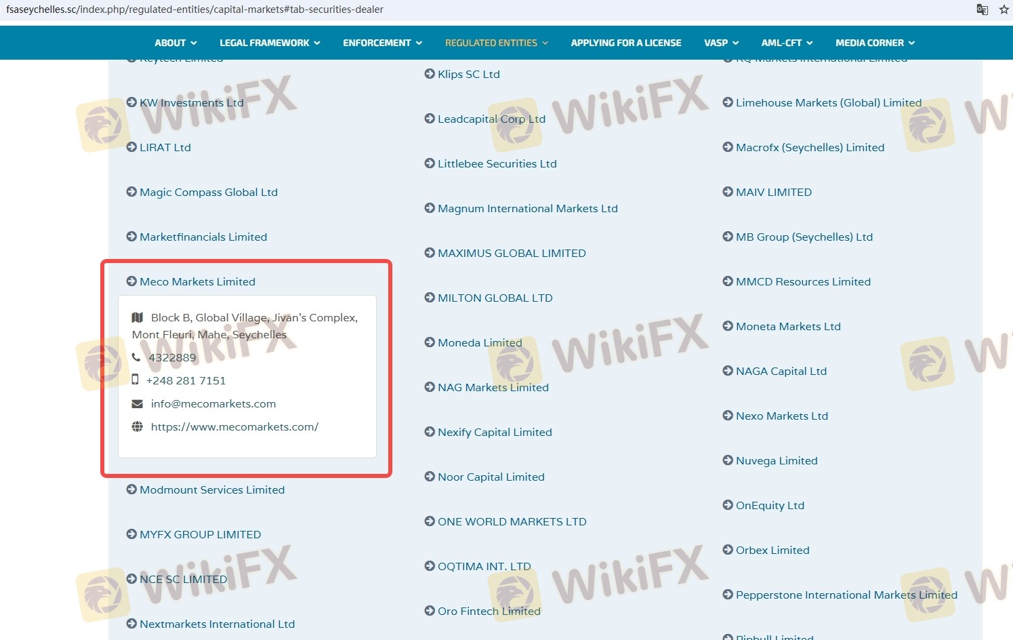Expand the NAGA Capital Ltd entry
Viewport: 1013px width, 640px height.
[781, 372]
